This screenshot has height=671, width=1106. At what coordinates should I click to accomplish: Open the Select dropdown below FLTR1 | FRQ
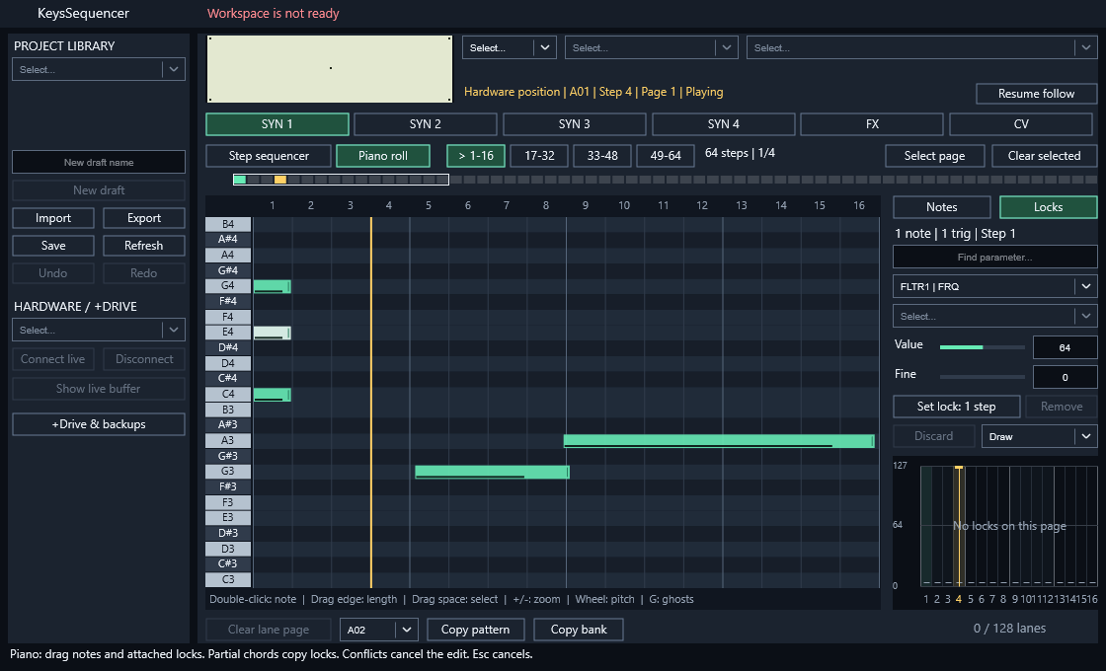(x=995, y=316)
